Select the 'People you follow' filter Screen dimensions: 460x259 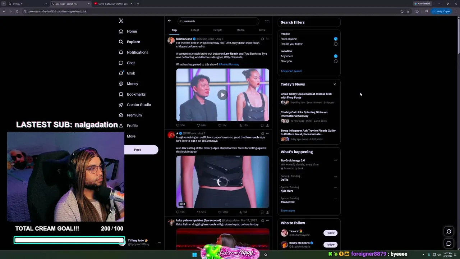click(x=336, y=44)
